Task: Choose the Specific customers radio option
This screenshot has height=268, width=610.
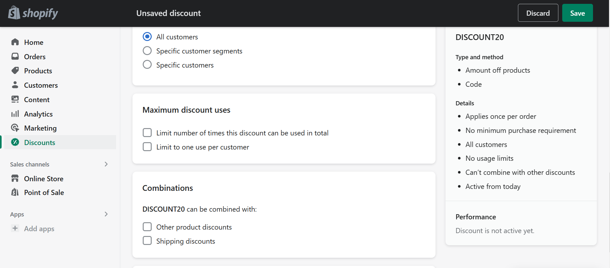Action: [x=147, y=65]
